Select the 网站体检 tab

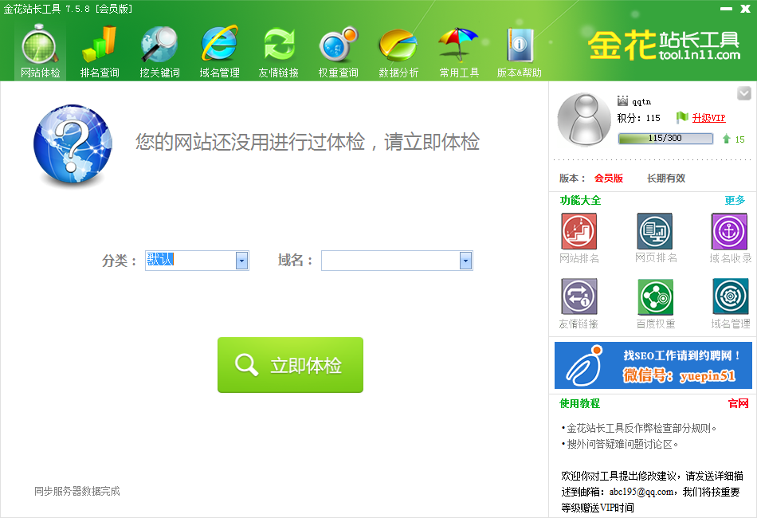[x=40, y=52]
